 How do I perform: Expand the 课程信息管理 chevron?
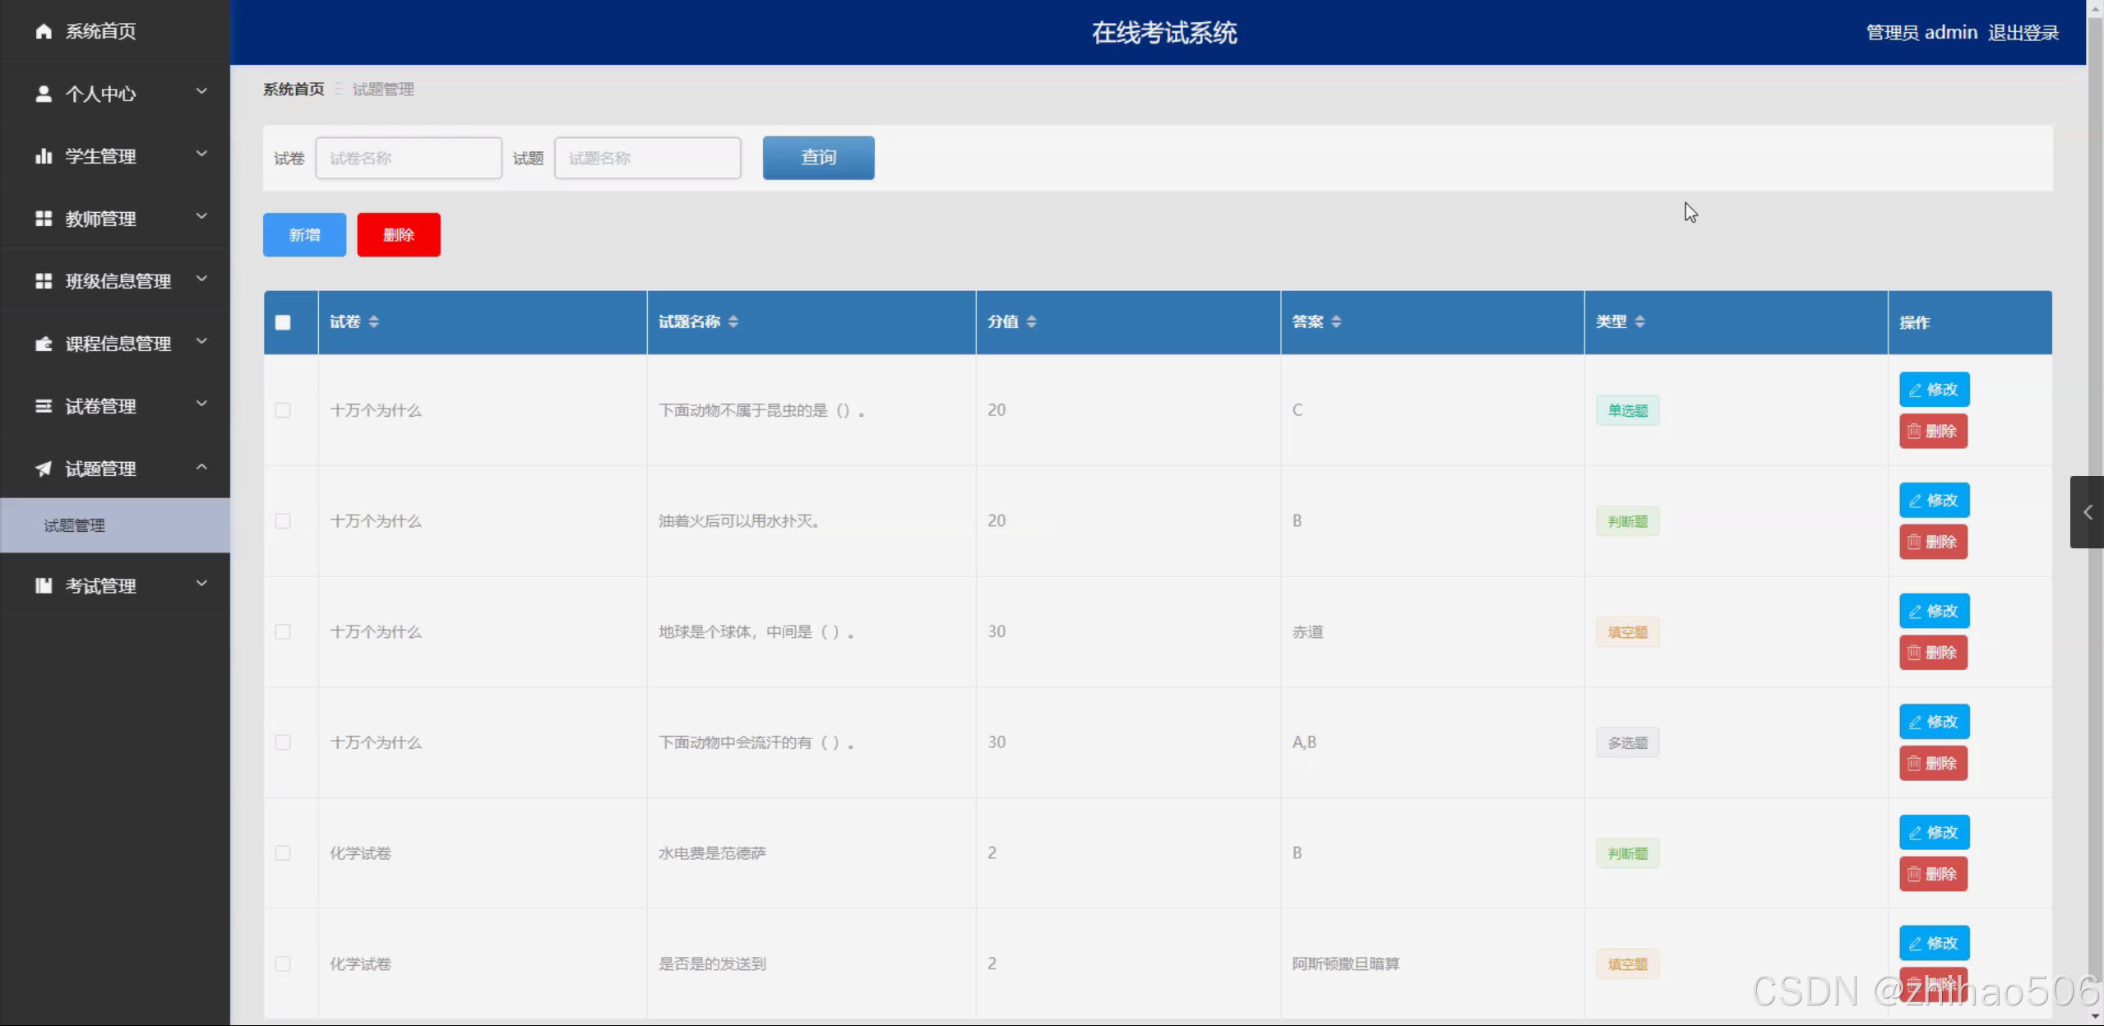(201, 341)
